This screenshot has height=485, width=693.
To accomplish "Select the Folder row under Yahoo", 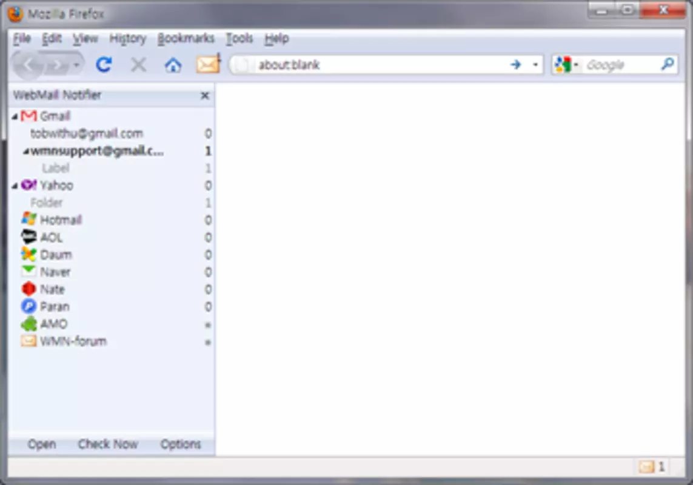I will pyautogui.click(x=110, y=203).
